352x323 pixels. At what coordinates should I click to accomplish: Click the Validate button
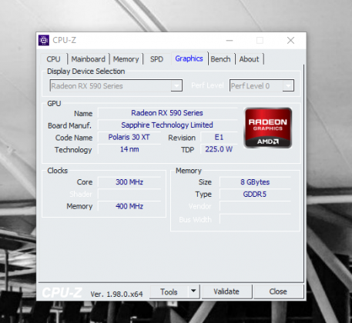tap(226, 291)
